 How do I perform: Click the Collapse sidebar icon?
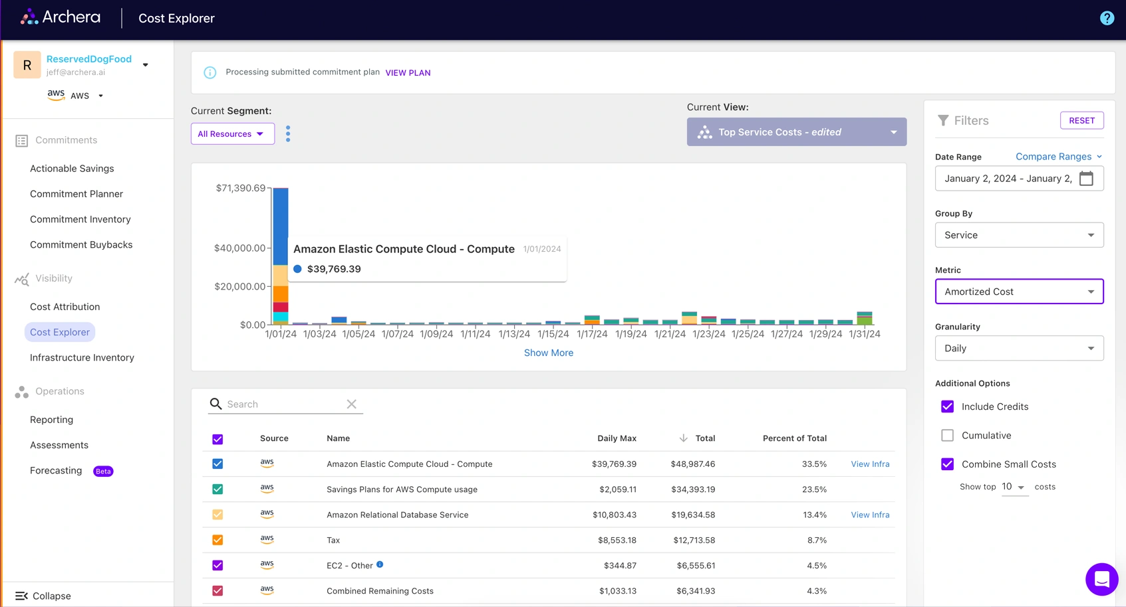click(x=21, y=596)
